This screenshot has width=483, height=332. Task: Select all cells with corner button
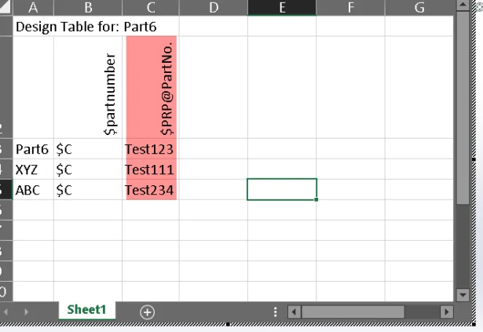tap(5, 7)
